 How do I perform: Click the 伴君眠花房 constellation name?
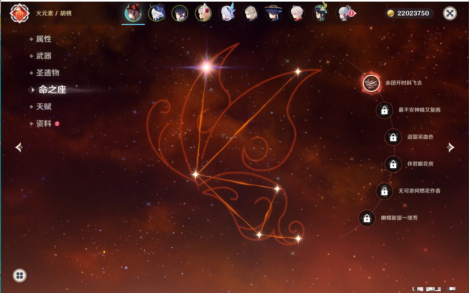coord(420,164)
